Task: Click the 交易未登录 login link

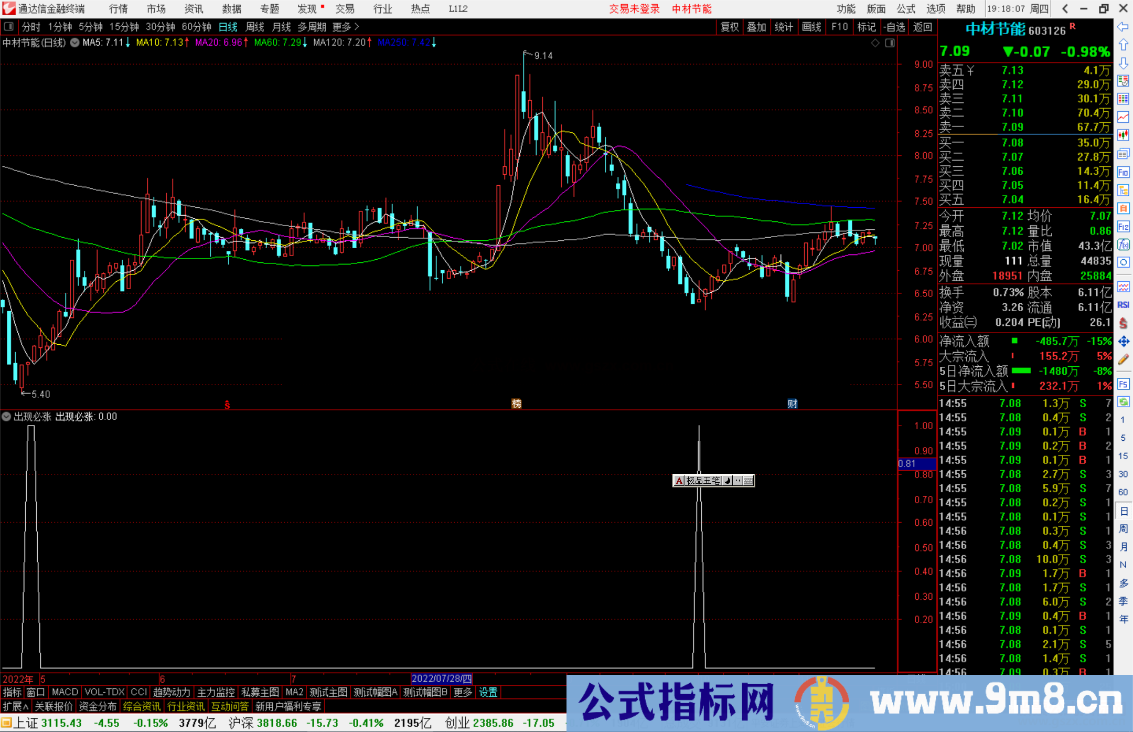Action: (634, 8)
